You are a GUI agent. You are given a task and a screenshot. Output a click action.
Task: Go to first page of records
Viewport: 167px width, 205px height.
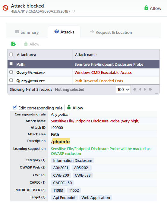(135, 90)
